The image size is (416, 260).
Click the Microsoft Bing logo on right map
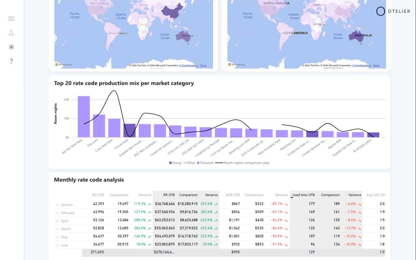(236, 65)
